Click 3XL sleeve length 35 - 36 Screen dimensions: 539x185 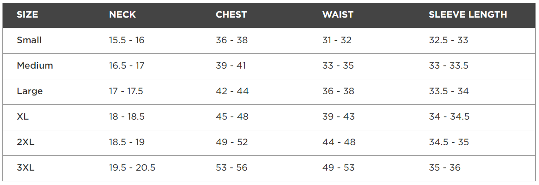pyautogui.click(x=445, y=168)
